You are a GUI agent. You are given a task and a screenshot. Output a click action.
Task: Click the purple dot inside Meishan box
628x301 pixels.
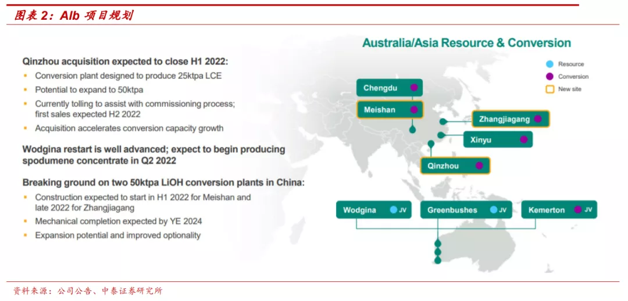414,109
